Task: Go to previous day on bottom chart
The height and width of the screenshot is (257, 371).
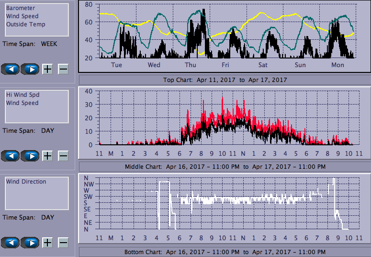Action: tap(11, 243)
